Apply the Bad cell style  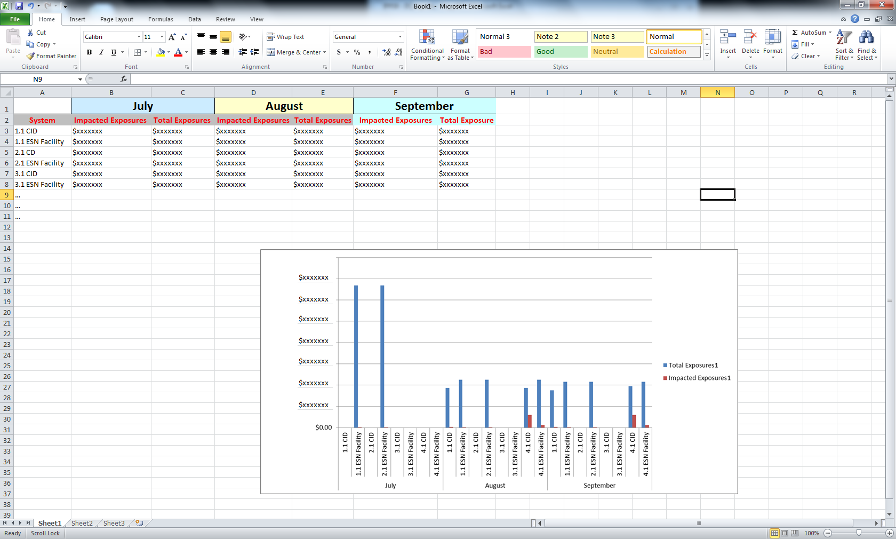click(504, 52)
